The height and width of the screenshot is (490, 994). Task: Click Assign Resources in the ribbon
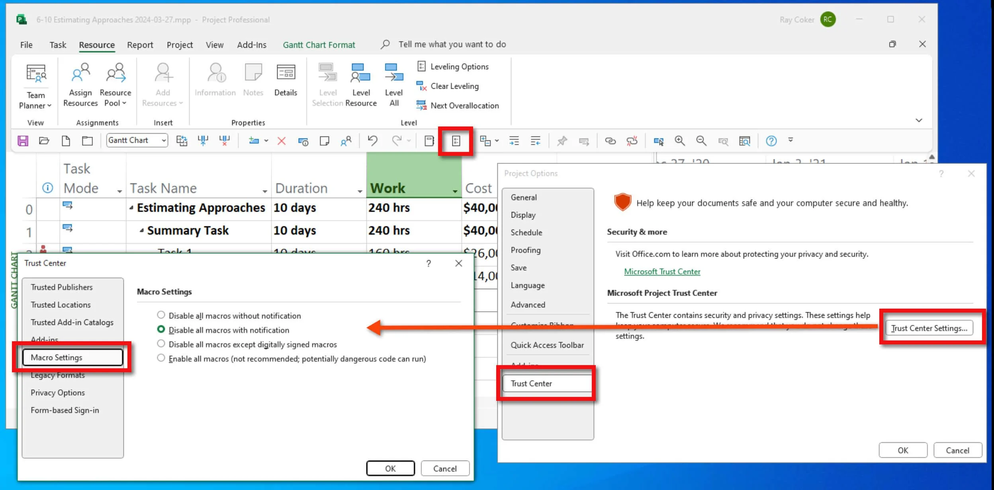(x=80, y=85)
